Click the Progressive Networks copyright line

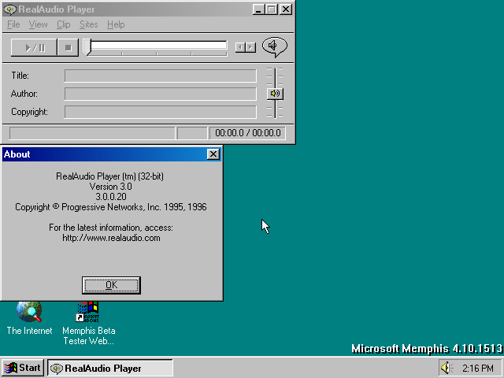pos(111,207)
